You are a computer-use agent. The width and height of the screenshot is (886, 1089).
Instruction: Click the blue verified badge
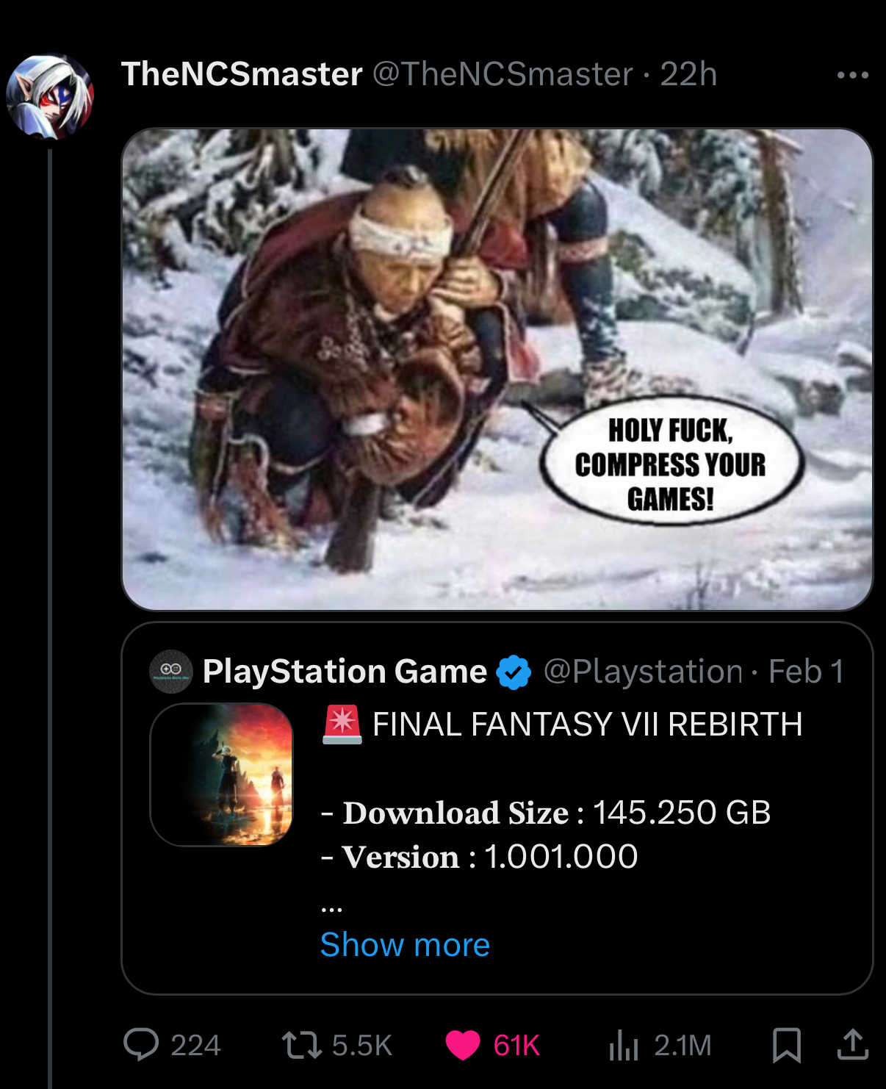tap(514, 672)
